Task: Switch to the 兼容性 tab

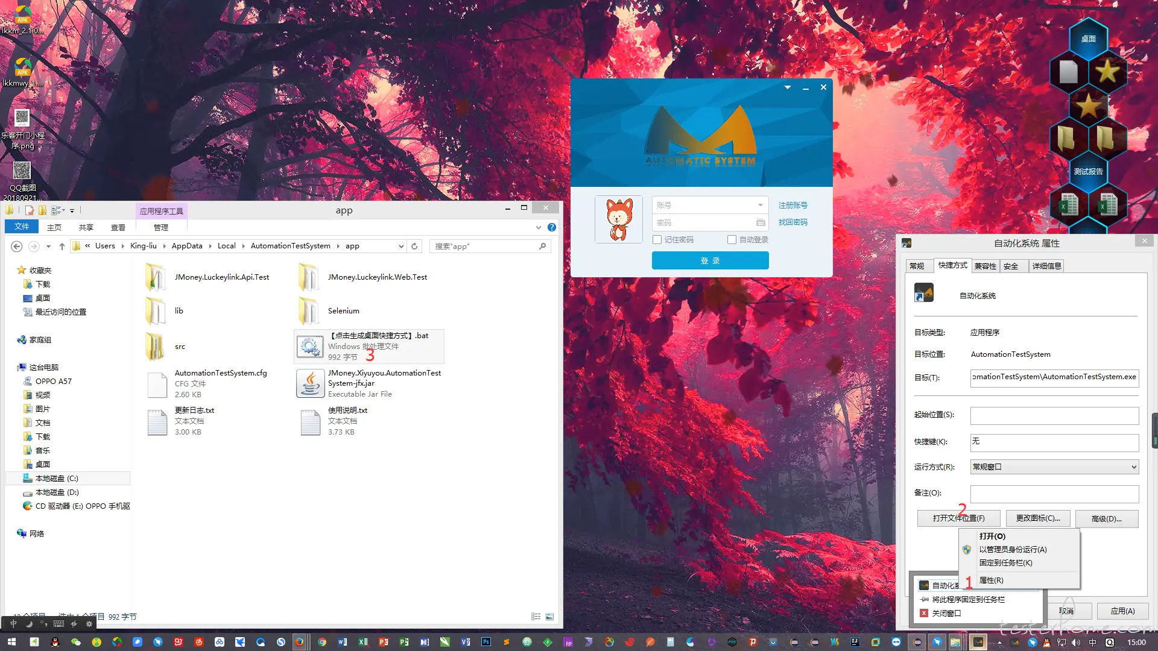Action: (x=985, y=266)
